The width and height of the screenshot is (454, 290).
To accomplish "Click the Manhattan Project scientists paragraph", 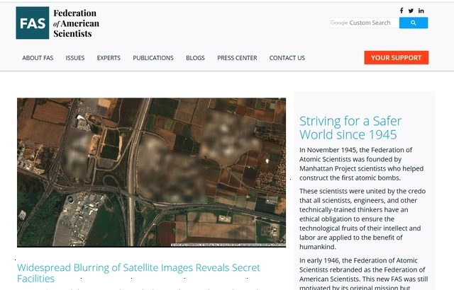I will 361,164.
